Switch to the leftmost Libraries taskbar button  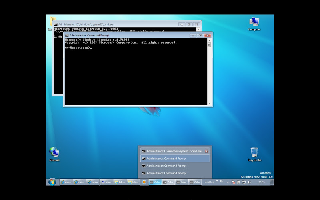[120, 182]
